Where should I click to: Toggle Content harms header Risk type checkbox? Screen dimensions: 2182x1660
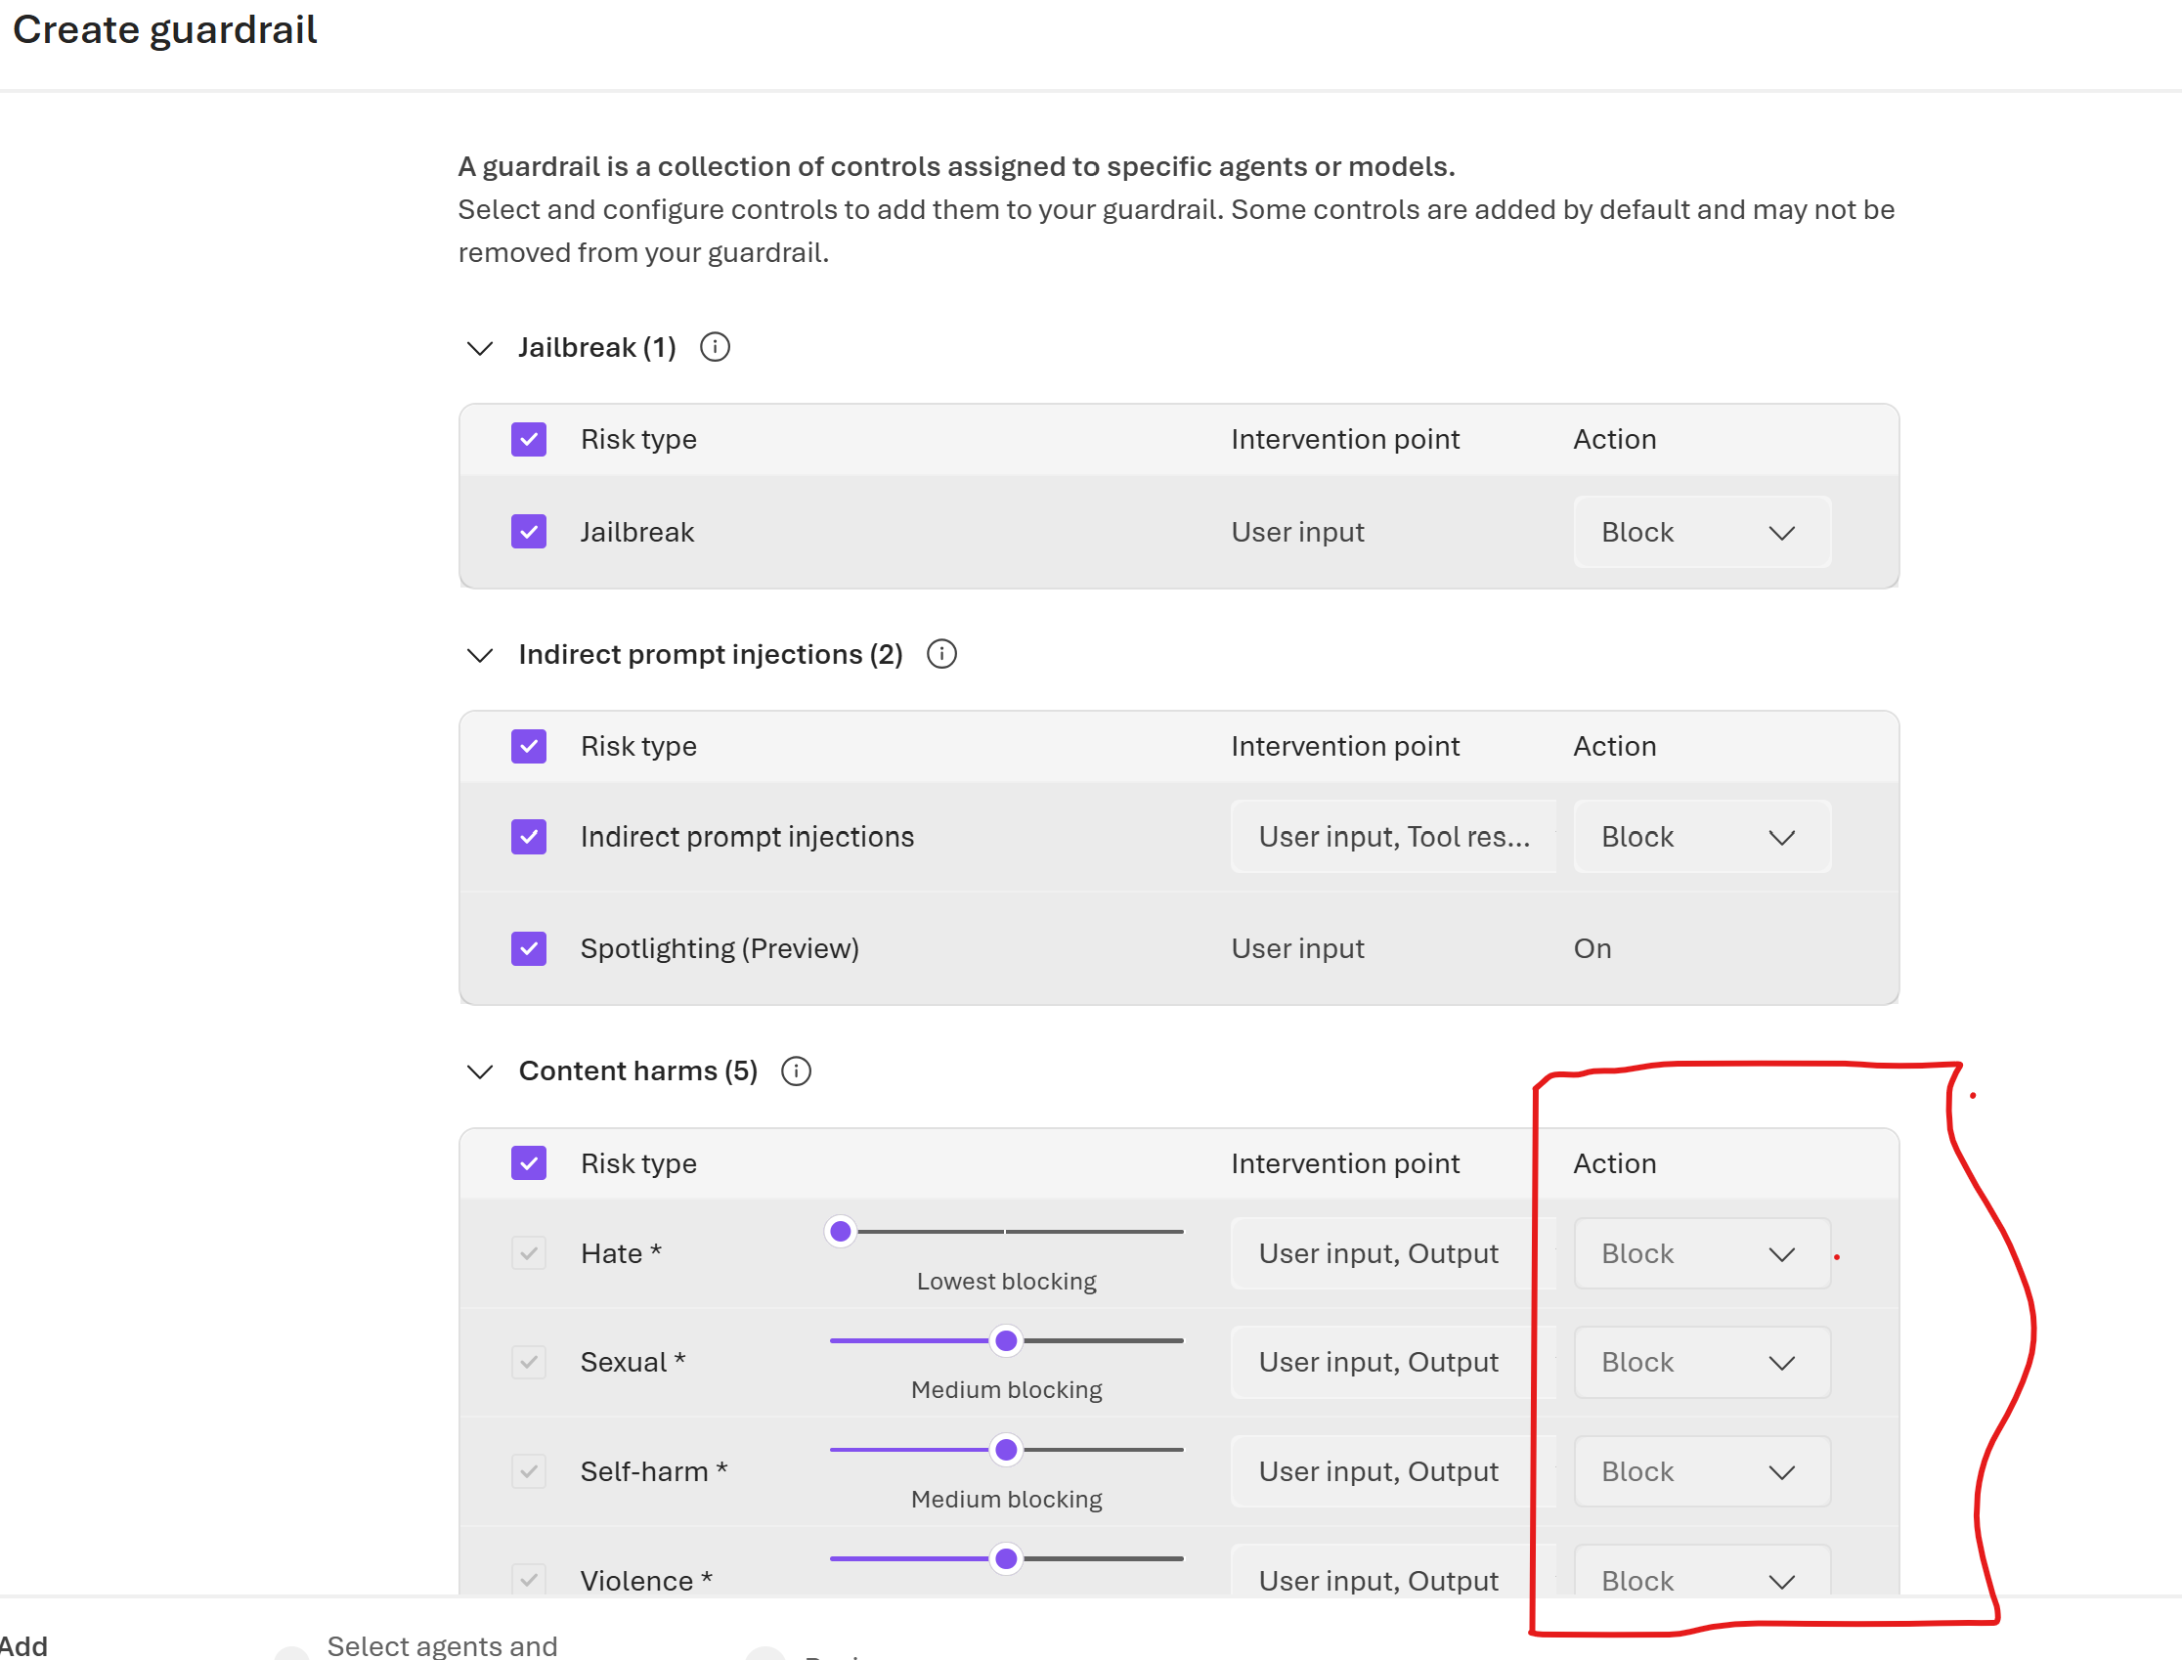pos(529,1163)
